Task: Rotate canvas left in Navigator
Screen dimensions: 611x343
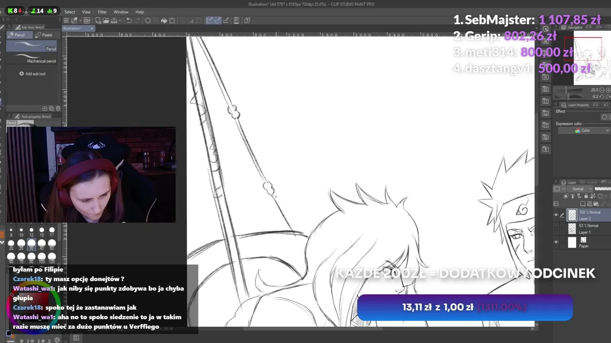Action: (601, 97)
